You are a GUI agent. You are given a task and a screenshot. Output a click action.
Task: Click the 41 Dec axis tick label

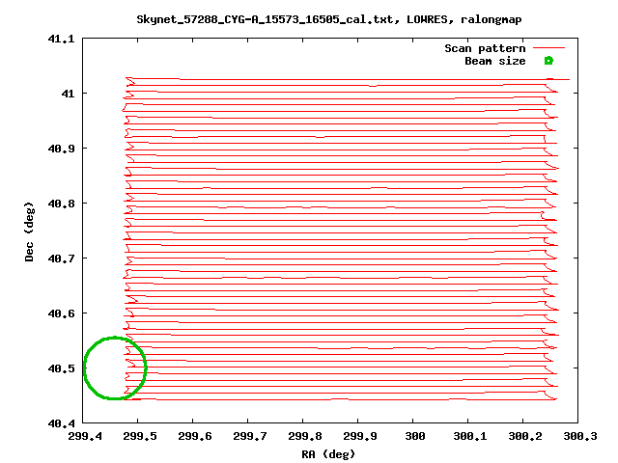[68, 94]
